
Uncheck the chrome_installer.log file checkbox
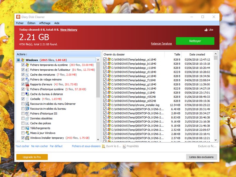pos(105,105)
